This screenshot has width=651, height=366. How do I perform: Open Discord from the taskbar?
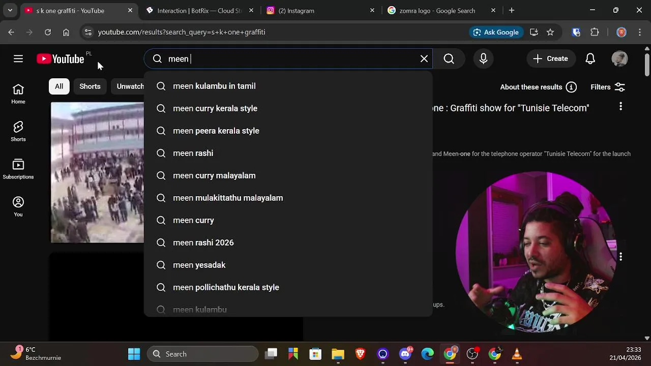[x=405, y=354]
